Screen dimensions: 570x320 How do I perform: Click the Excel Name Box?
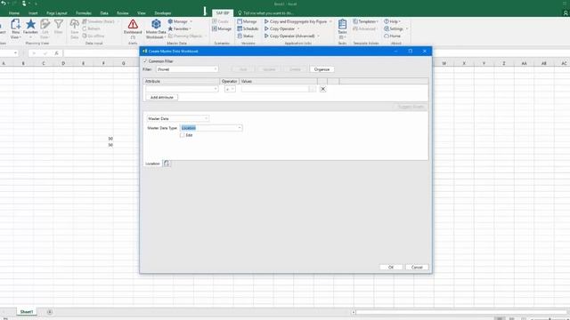9,53
